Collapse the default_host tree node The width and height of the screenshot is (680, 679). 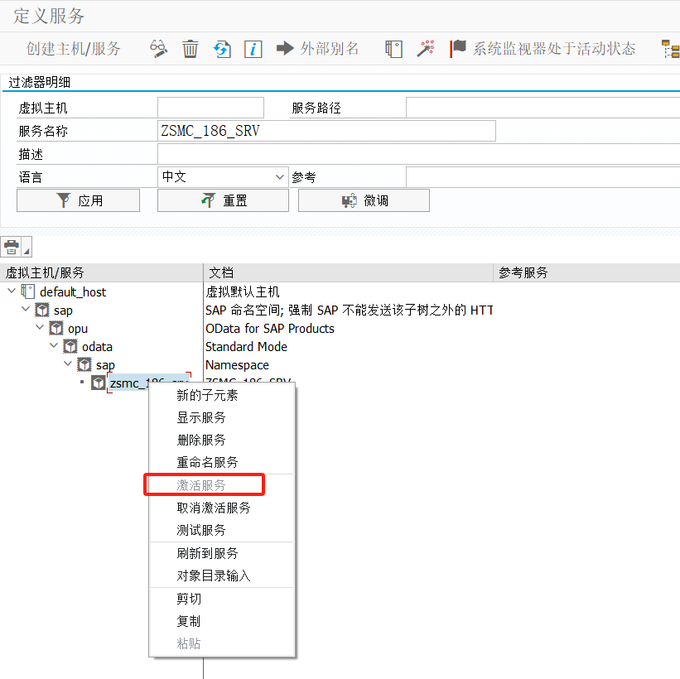[9, 291]
